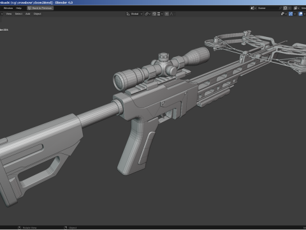Click the scope lens on the crossbow model
306x230 pixels.
pyautogui.click(x=119, y=81)
